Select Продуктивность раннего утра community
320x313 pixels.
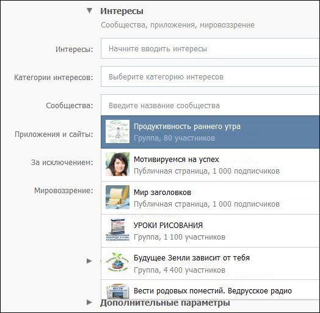210,132
